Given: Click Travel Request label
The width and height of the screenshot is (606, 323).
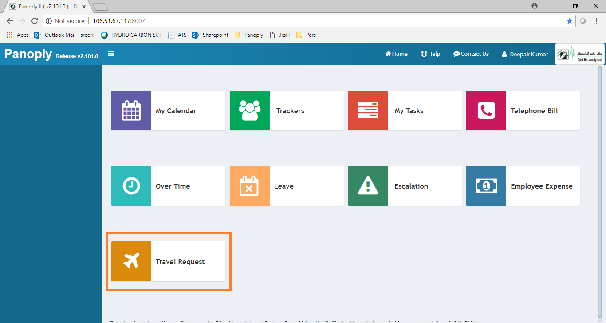Looking at the screenshot, I should (180, 262).
